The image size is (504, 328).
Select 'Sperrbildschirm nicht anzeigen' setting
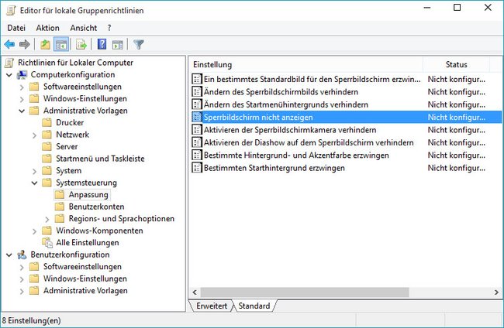[x=258, y=118]
